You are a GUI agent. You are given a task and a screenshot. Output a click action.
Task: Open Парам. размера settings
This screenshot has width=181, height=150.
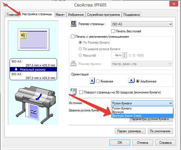coord(130,131)
